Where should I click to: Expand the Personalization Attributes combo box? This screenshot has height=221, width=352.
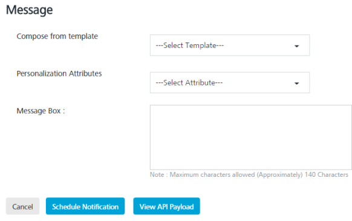point(230,82)
